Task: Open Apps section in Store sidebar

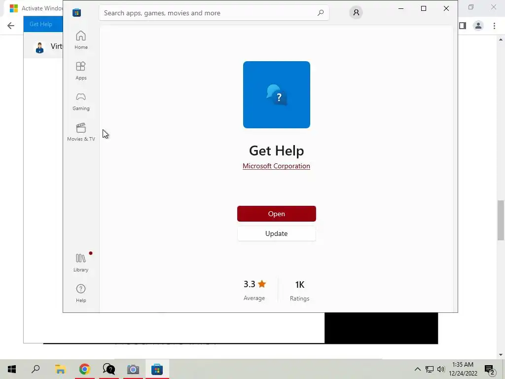Action: click(81, 71)
